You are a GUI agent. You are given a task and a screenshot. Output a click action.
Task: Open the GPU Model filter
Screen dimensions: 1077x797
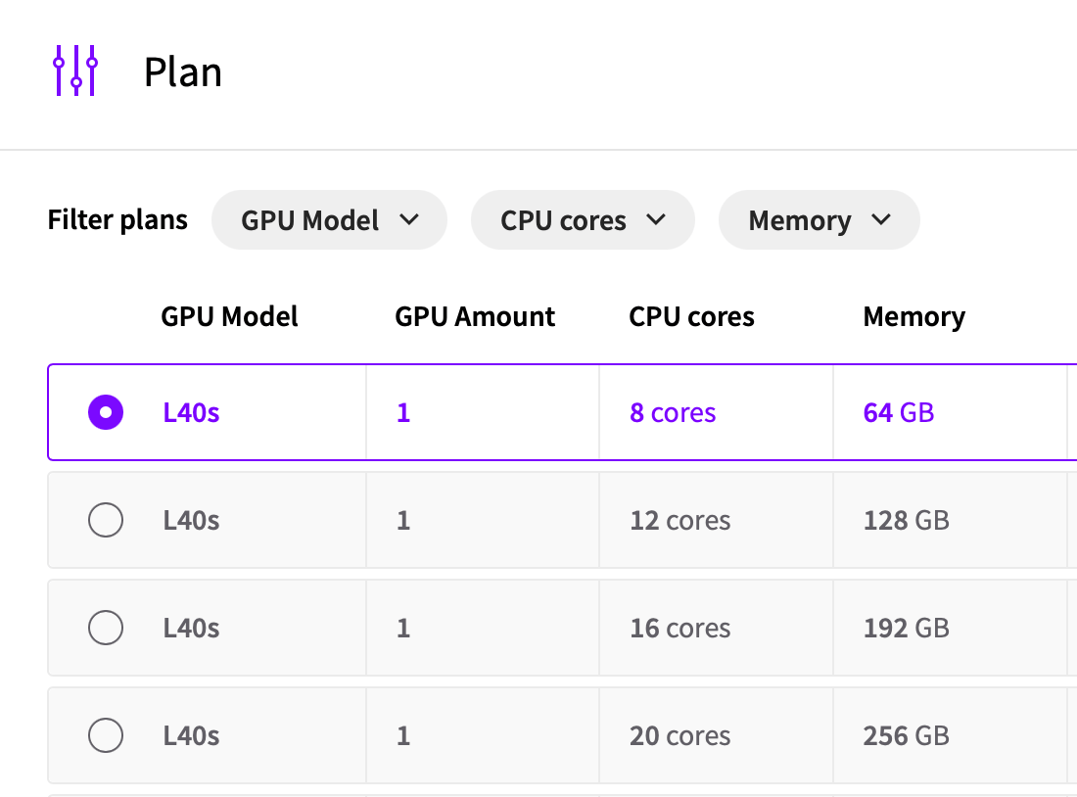pyautogui.click(x=329, y=220)
